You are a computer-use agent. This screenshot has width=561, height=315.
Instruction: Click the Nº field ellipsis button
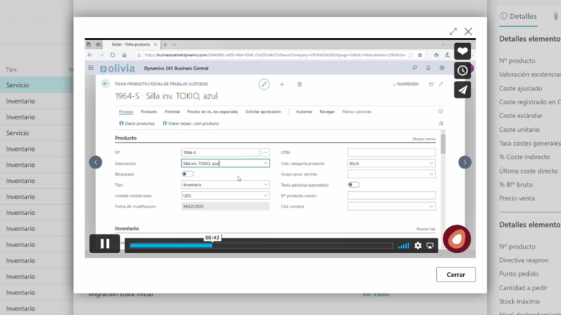click(x=264, y=152)
